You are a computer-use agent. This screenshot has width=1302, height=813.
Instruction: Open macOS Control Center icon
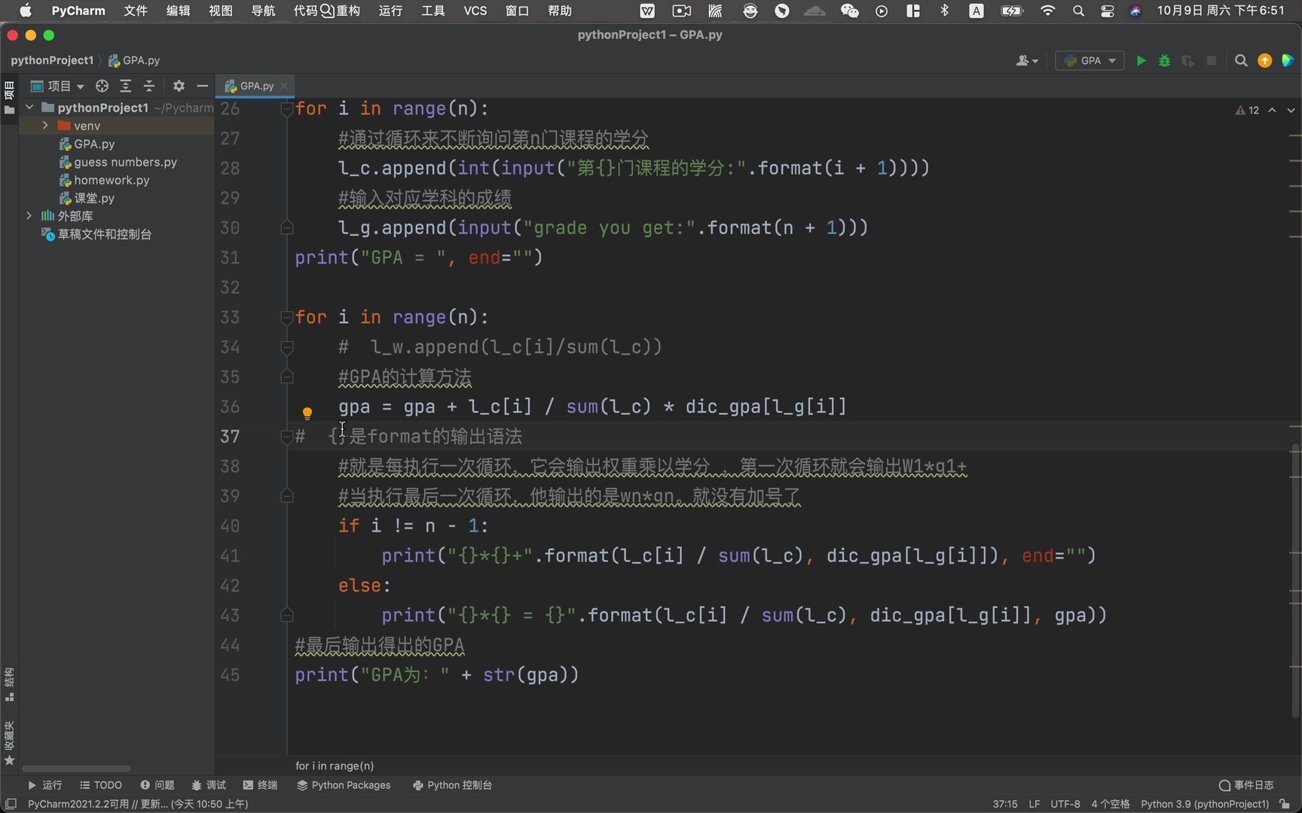click(1107, 11)
